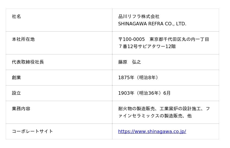The image size is (230, 148).
Task: Open the shinagawa.co.jp corporate site link
Action: tap(152, 132)
